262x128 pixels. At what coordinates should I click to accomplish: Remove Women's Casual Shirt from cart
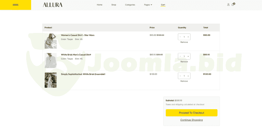click(x=184, y=42)
